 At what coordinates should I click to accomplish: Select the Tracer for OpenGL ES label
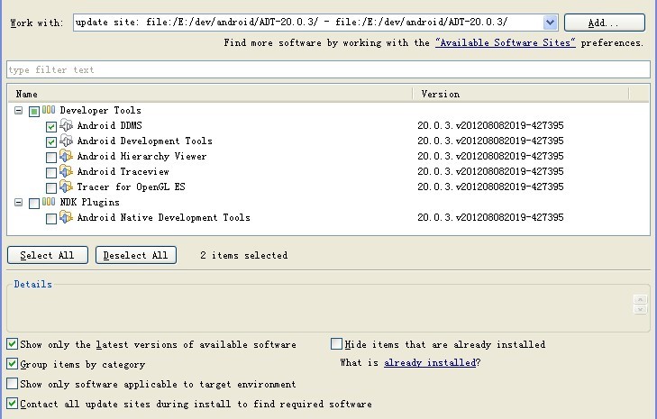(132, 187)
